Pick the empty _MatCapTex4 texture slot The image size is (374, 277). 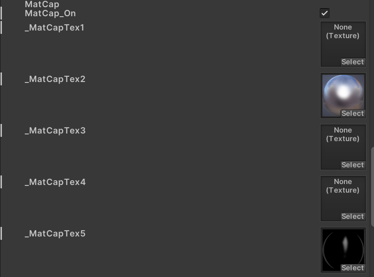[x=343, y=195]
